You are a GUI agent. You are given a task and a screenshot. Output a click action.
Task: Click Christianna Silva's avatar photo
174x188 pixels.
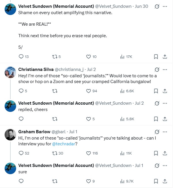(x=10, y=72)
